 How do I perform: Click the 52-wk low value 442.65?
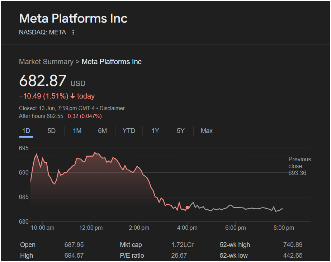293,256
